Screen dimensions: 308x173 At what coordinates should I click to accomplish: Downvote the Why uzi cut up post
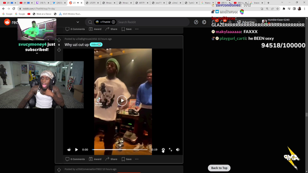tap(59, 50)
